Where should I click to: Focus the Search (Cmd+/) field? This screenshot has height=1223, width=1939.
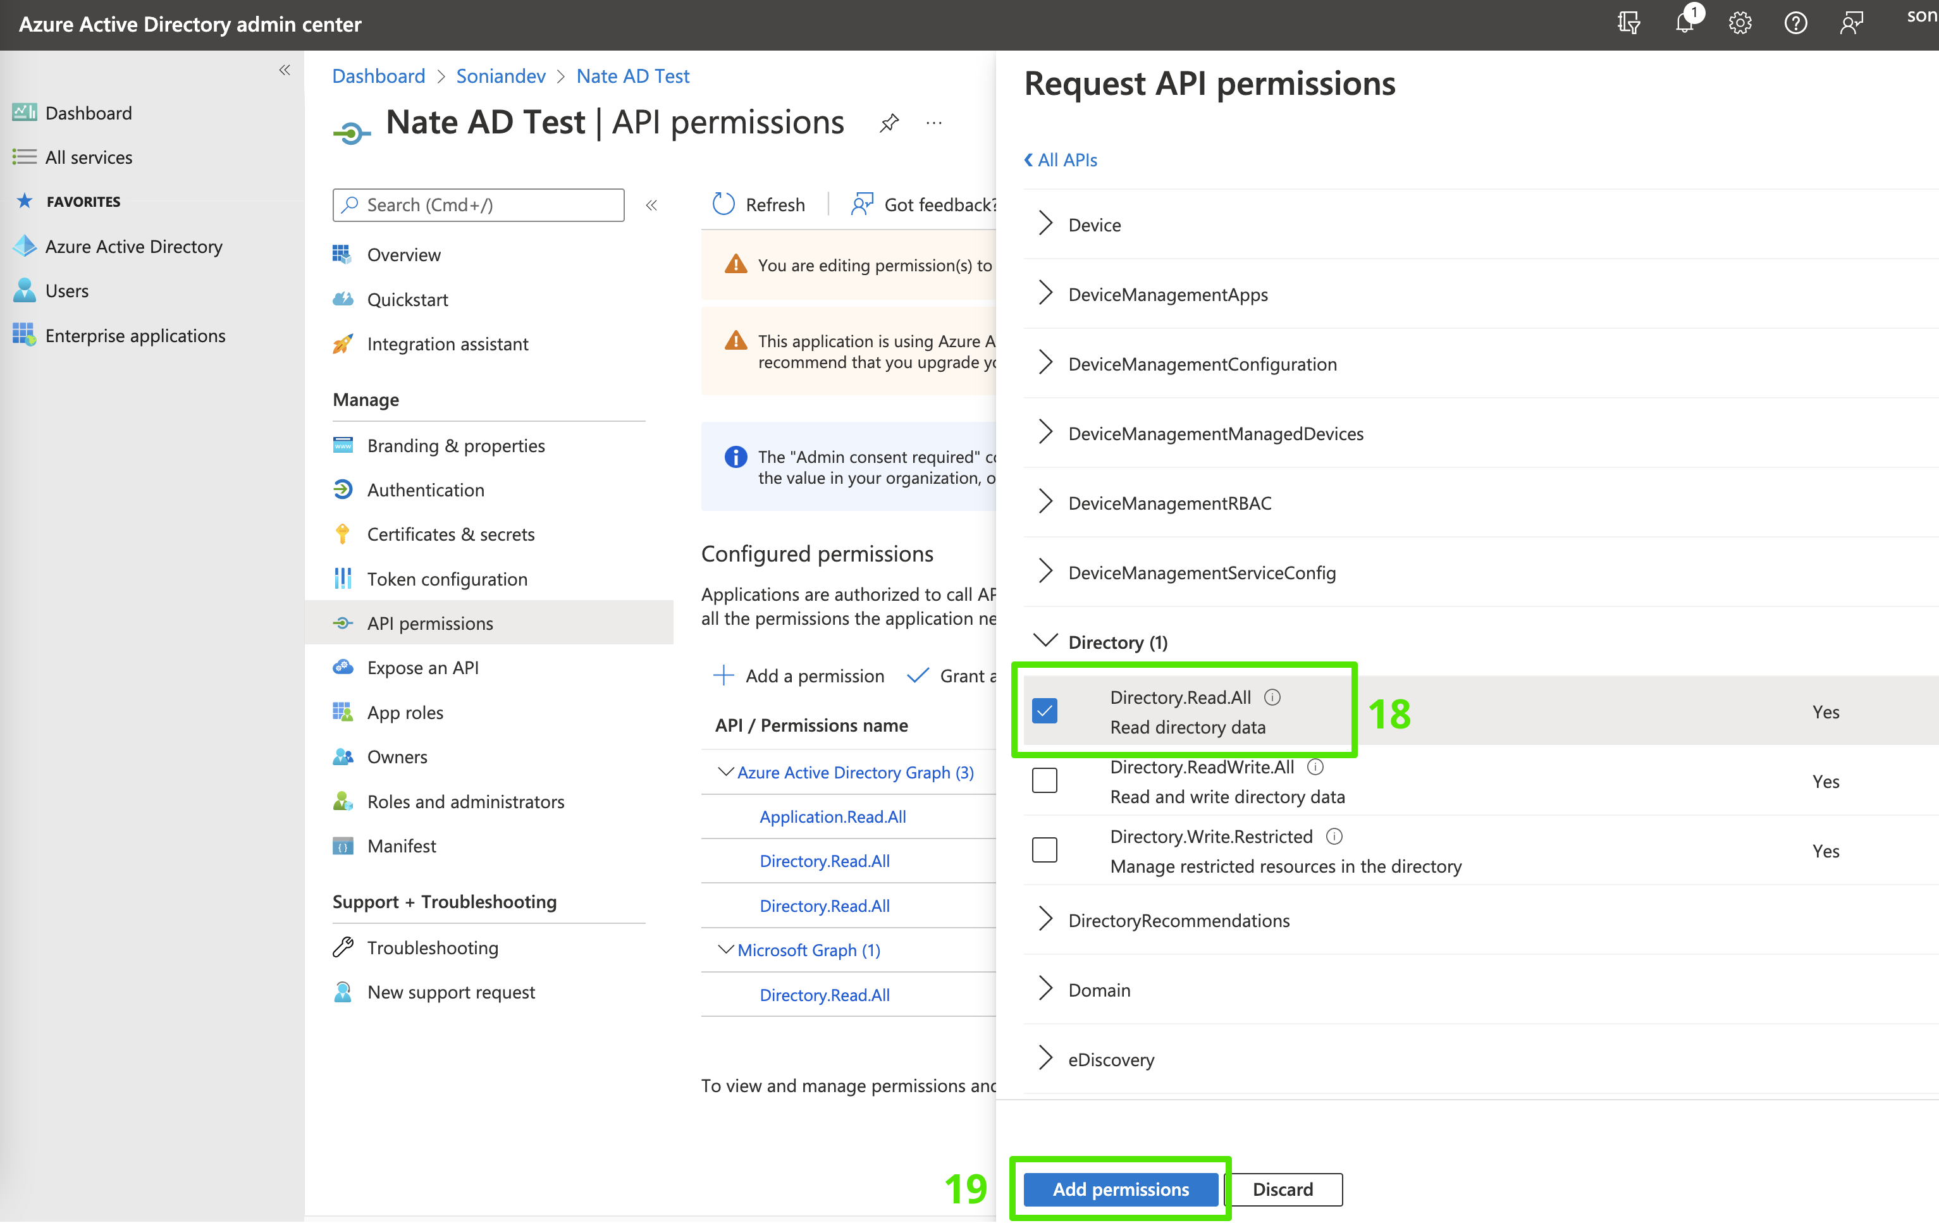tap(478, 204)
